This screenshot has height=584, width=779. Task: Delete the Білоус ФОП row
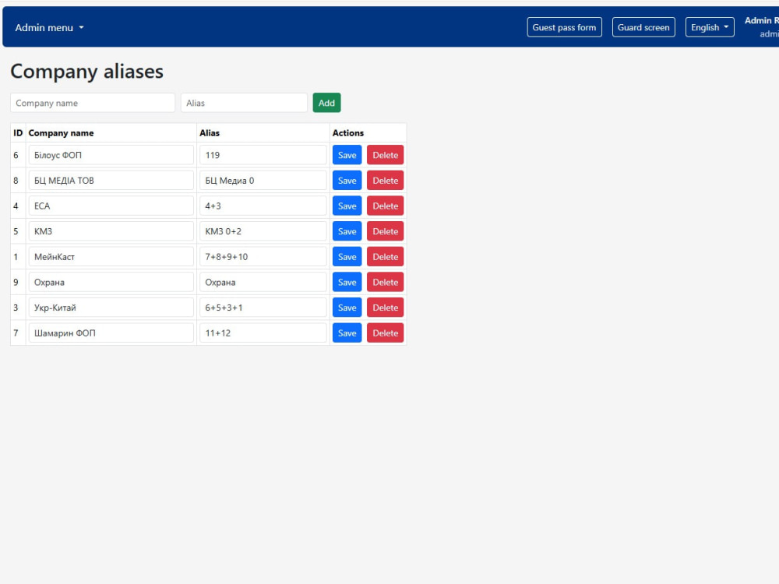(x=385, y=155)
